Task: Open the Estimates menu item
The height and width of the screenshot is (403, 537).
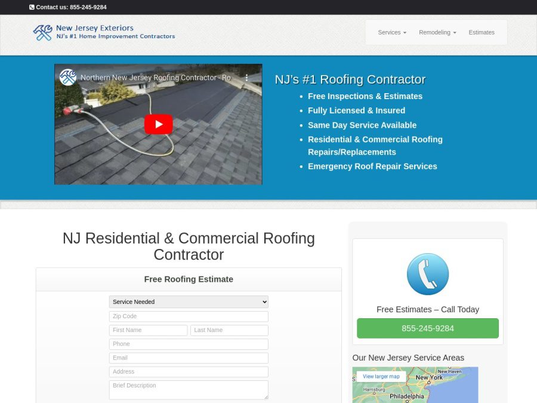Action: point(481,32)
